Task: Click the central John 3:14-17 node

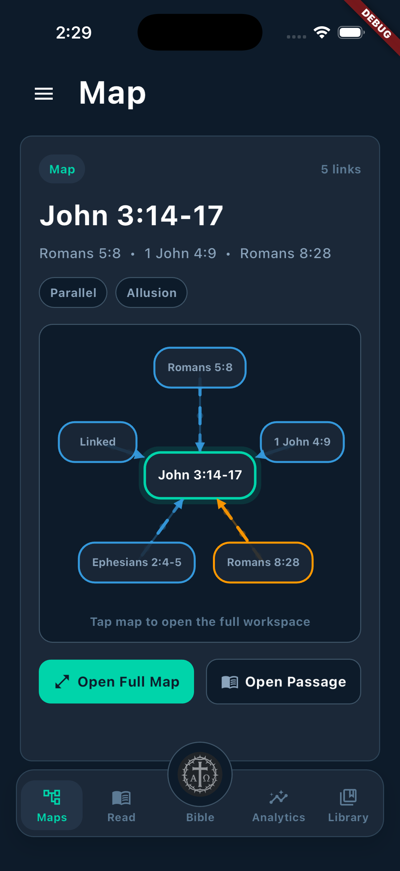Action: 200,475
